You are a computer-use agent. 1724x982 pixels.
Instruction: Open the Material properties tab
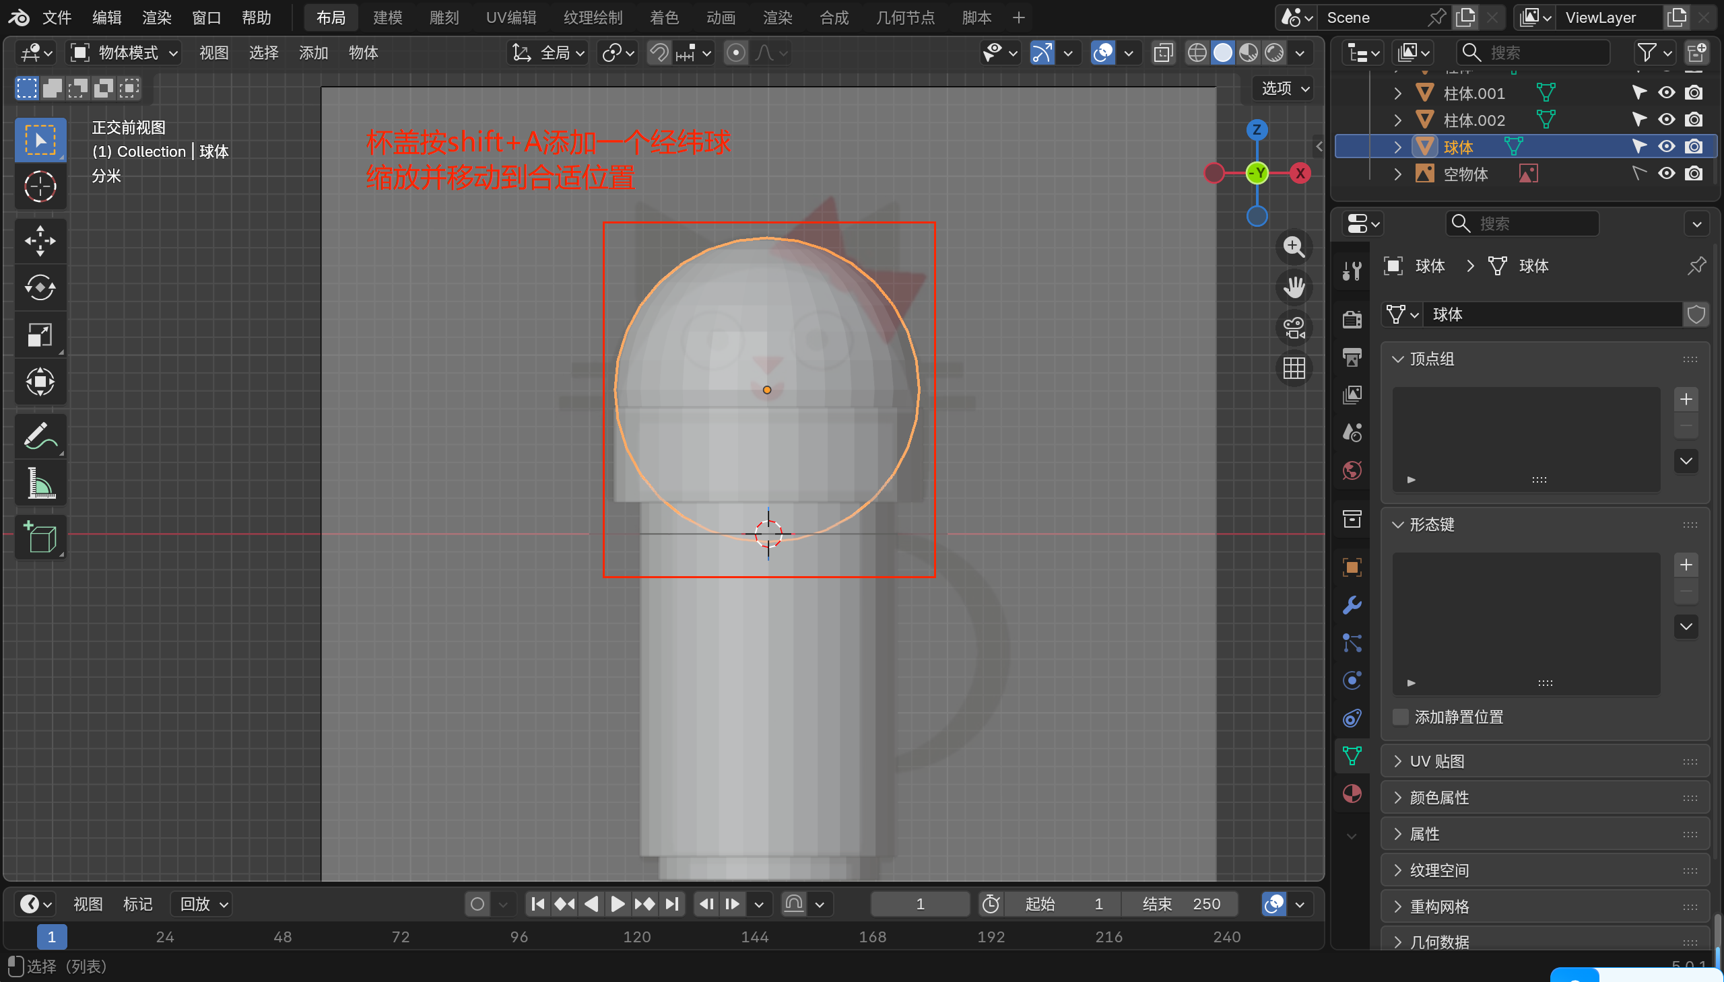point(1352,794)
